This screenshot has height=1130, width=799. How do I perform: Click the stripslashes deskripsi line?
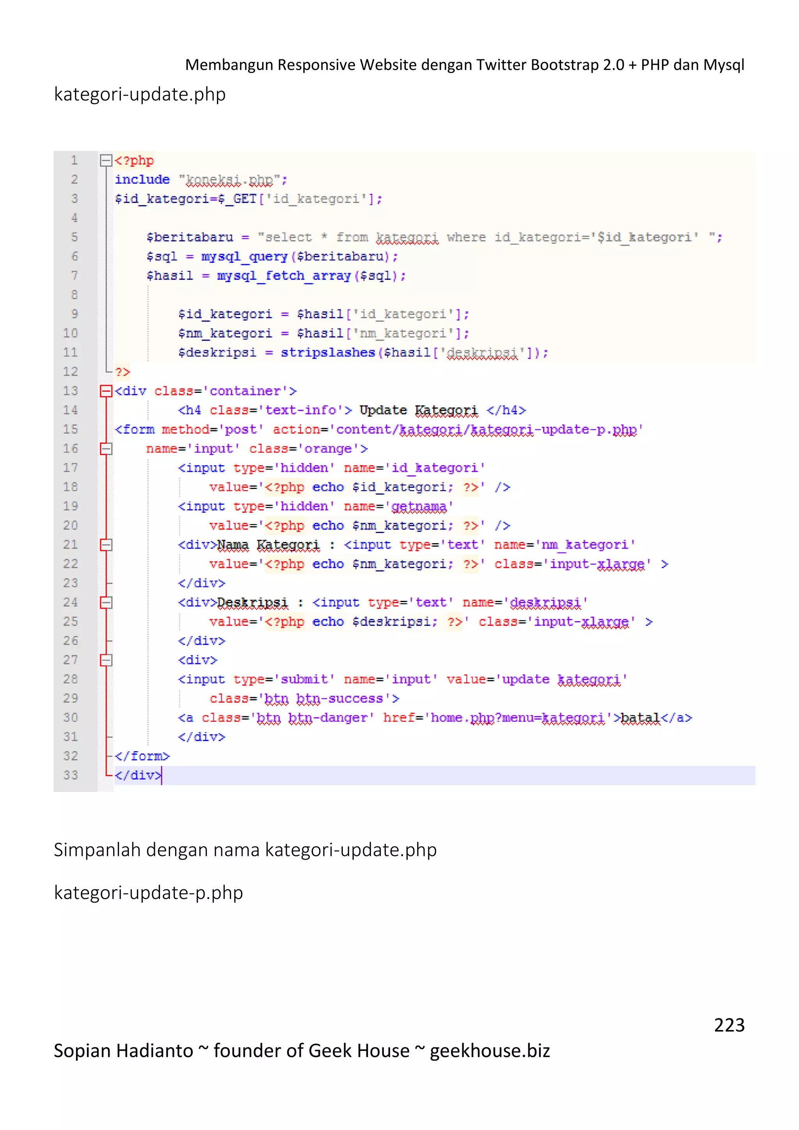tap(363, 353)
